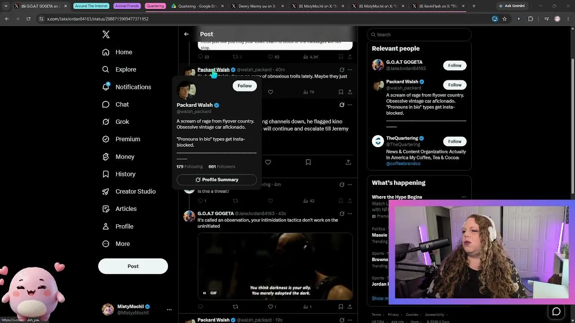Screen dimensions: 575x323
Task: Follow Packard Walsh from the hover card
Action: coord(245,86)
